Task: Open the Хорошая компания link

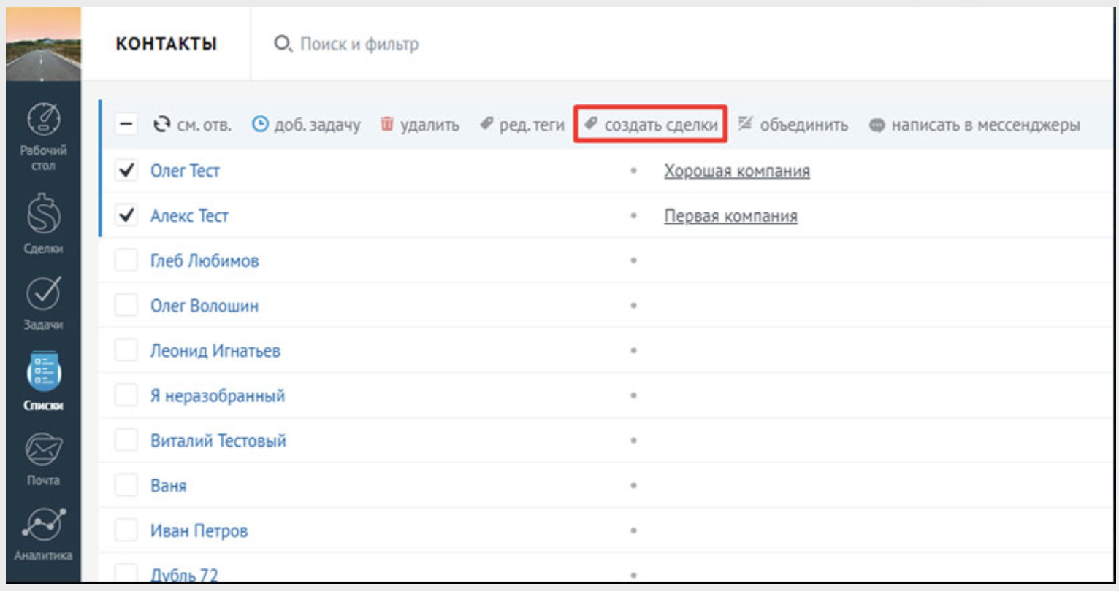Action: (736, 171)
